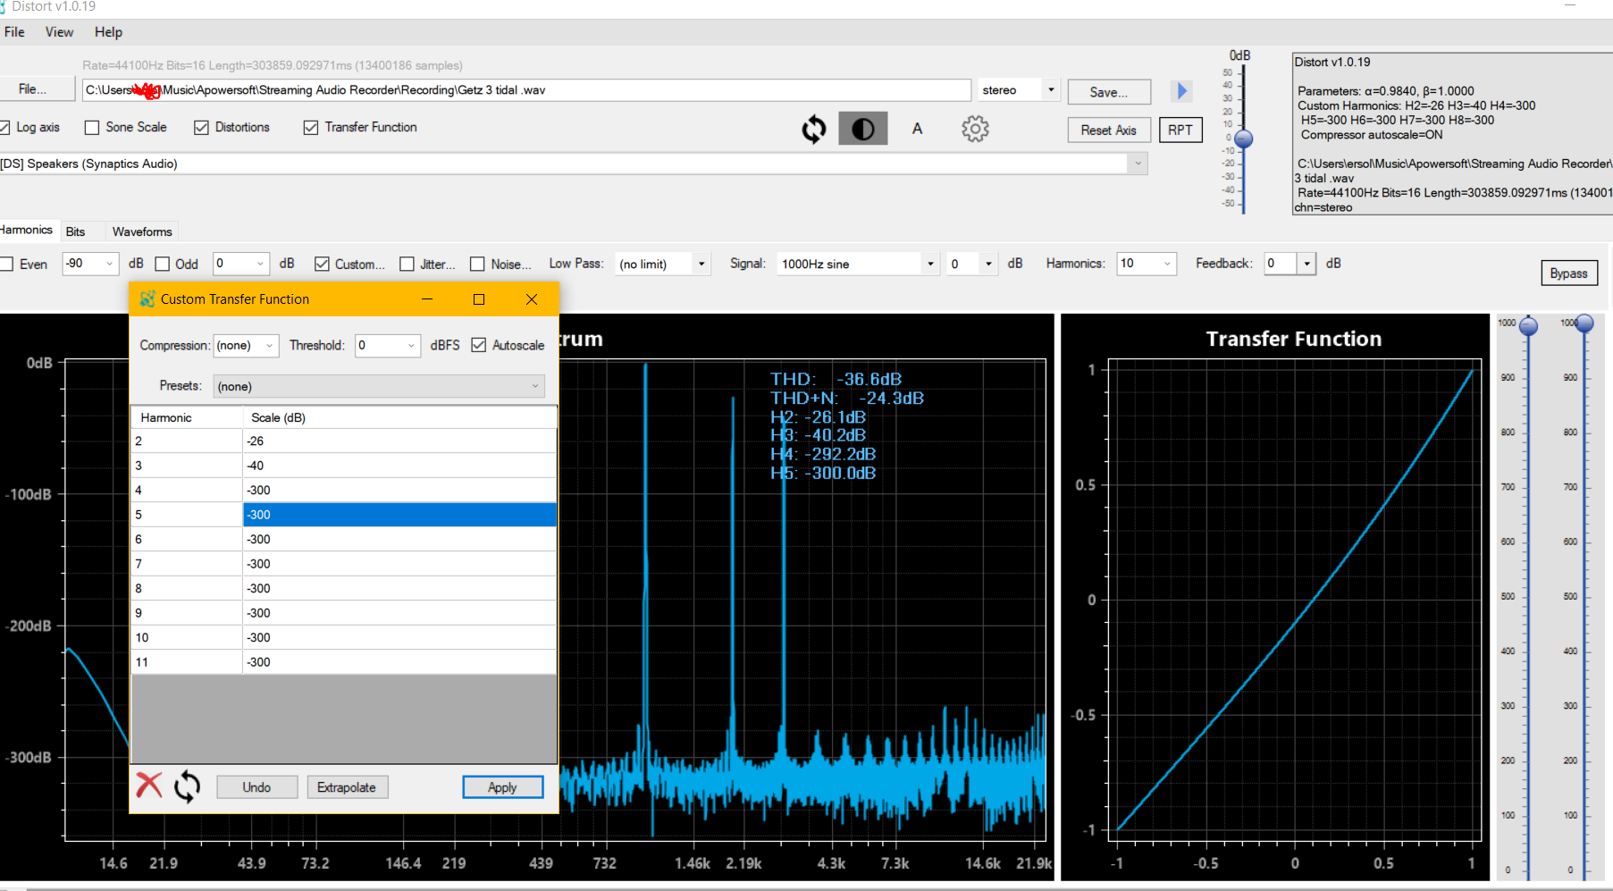Image resolution: width=1613 pixels, height=891 pixels.
Task: Open the View menu
Action: point(59,32)
